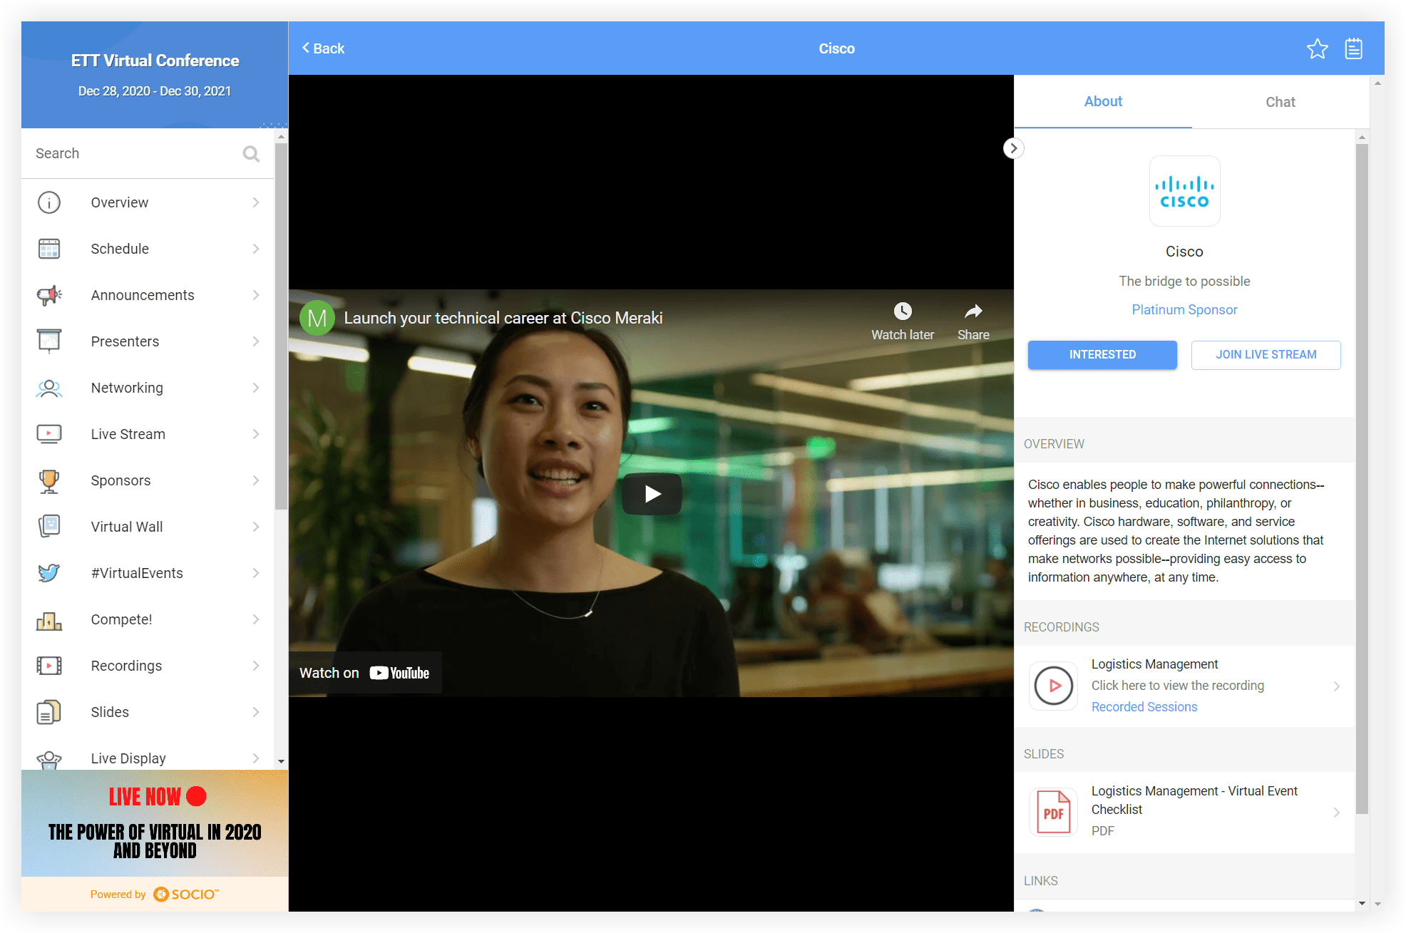
Task: Click the Live Stream screen icon
Action: pyautogui.click(x=49, y=434)
